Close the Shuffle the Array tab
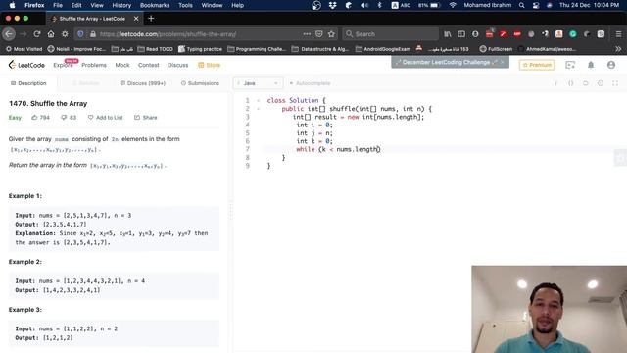The image size is (627, 353). [x=136, y=19]
